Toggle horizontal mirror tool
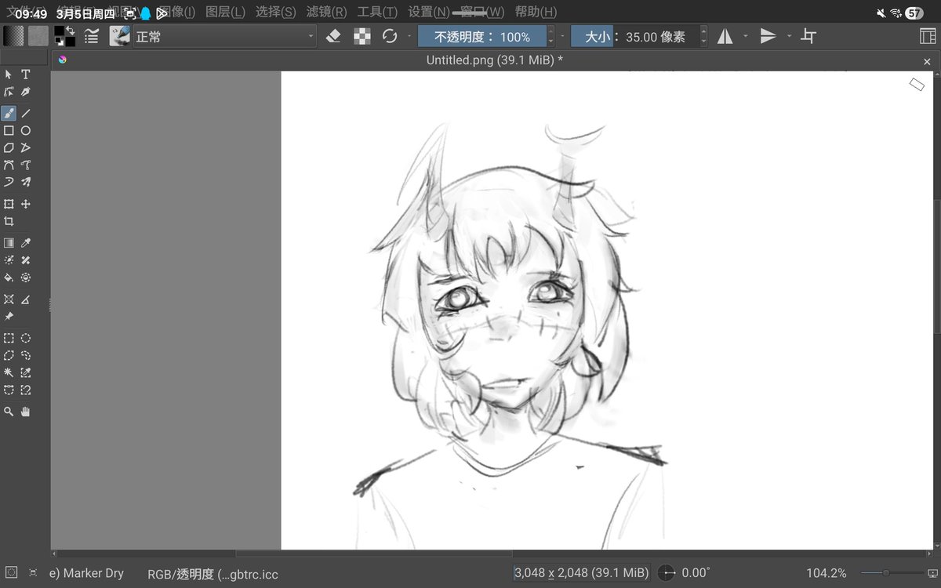The image size is (941, 588). pyautogui.click(x=725, y=36)
